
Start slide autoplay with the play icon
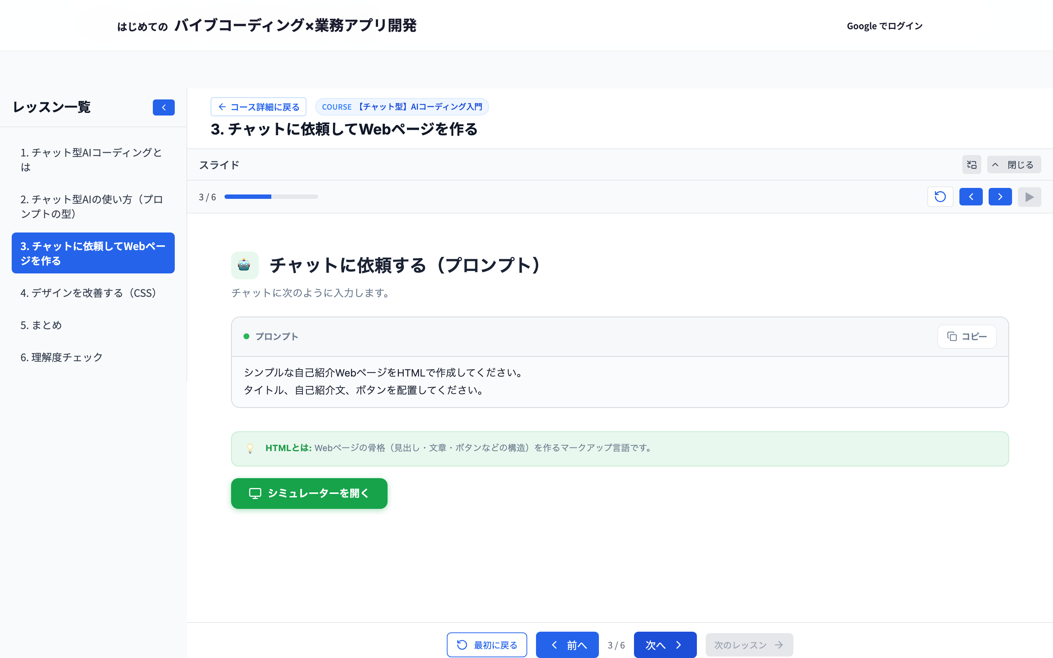pyautogui.click(x=1029, y=197)
